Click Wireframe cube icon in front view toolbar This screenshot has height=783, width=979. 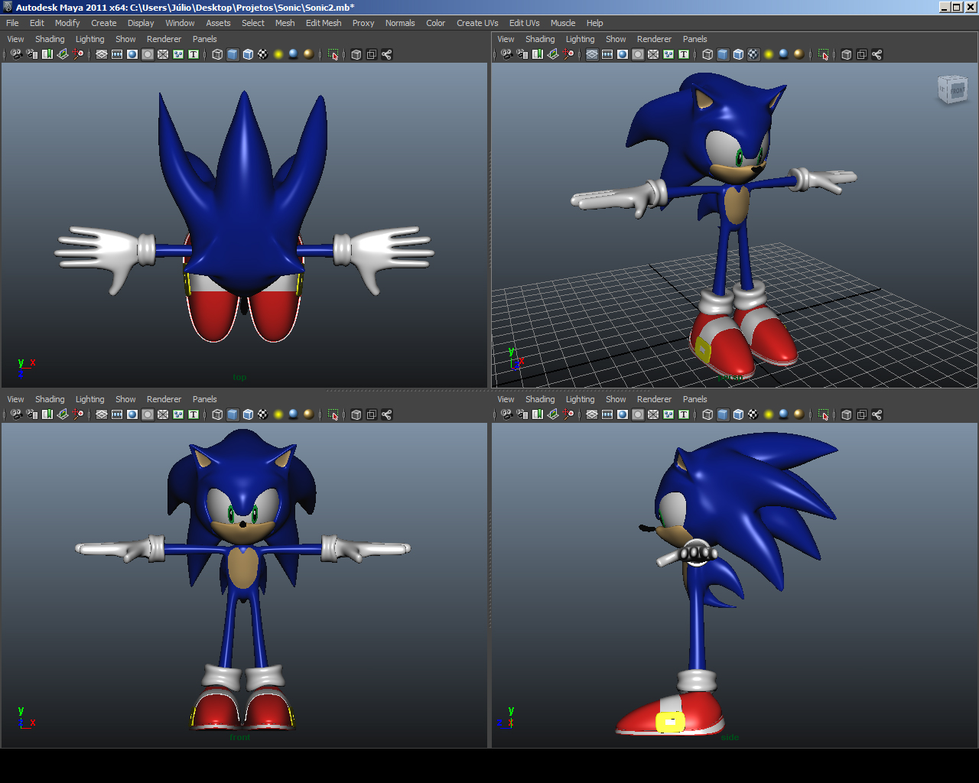(x=217, y=414)
